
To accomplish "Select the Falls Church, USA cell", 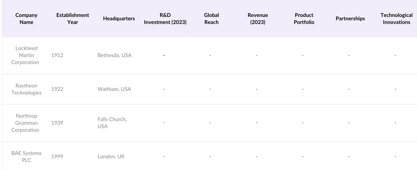I will (x=112, y=123).
